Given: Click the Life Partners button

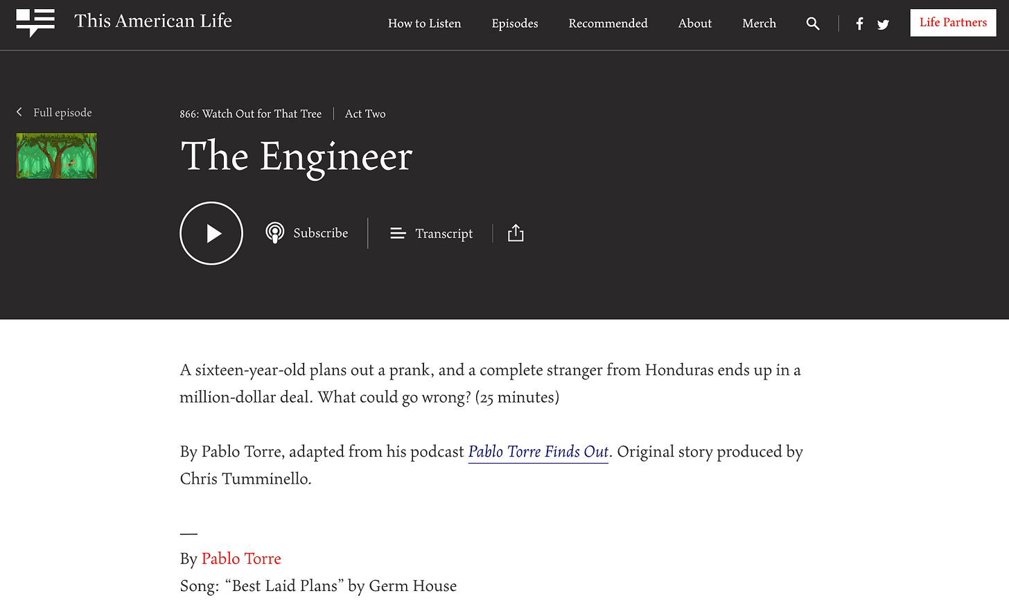Looking at the screenshot, I should tap(953, 23).
